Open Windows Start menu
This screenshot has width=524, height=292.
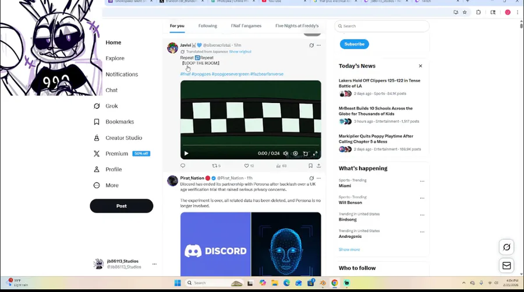tap(178, 283)
